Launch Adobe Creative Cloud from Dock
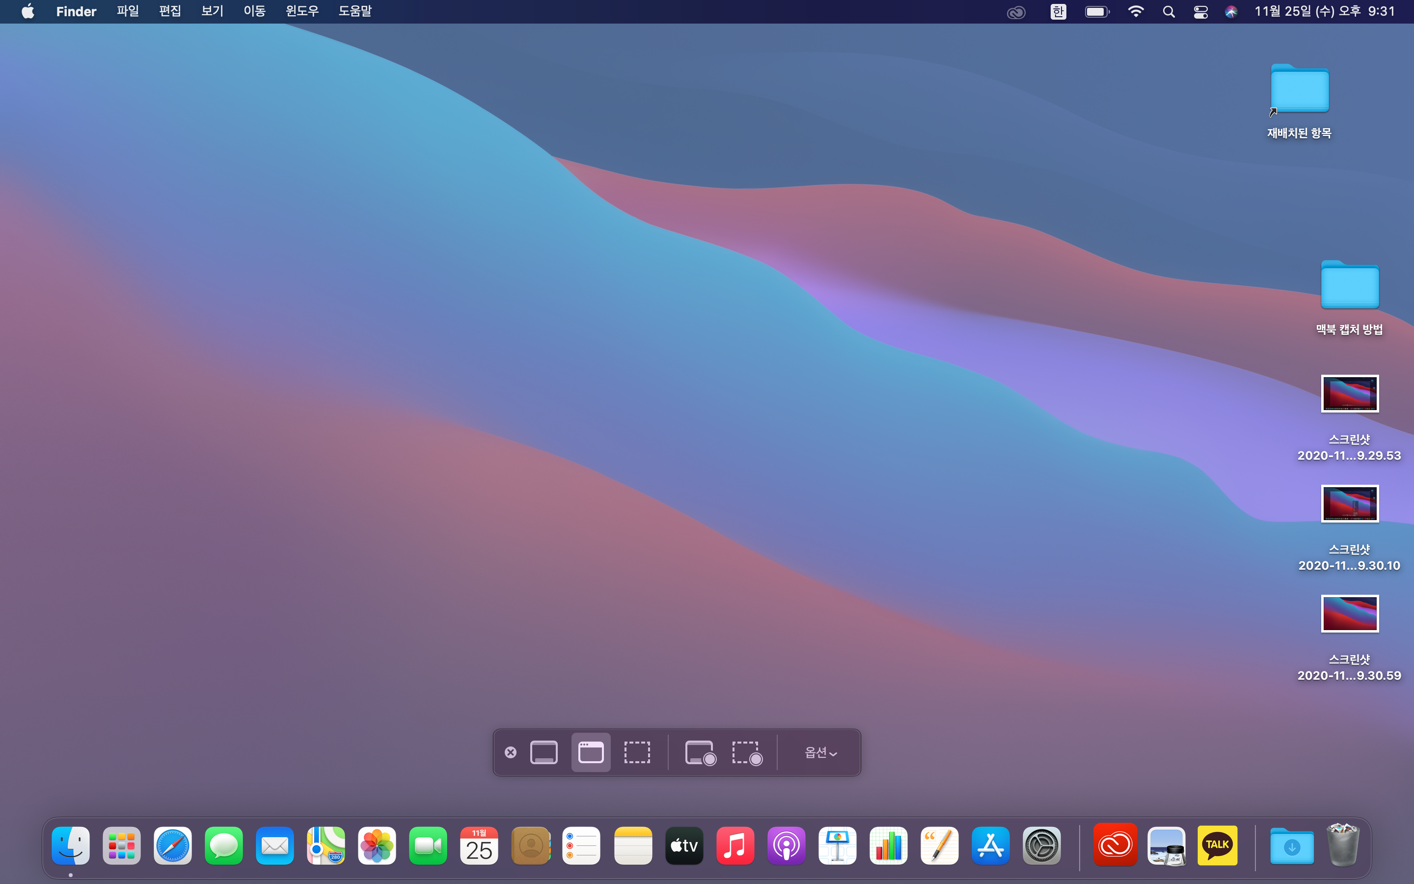Image resolution: width=1414 pixels, height=884 pixels. click(1115, 845)
